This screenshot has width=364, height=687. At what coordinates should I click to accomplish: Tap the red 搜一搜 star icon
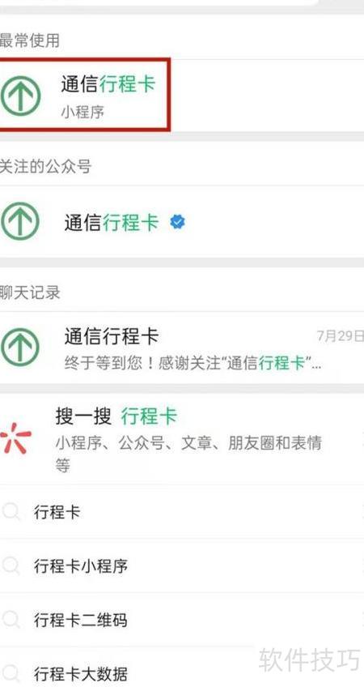pos(15,437)
